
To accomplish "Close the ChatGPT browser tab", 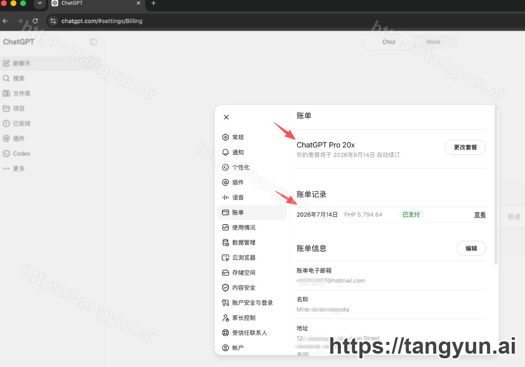I will point(138,3).
